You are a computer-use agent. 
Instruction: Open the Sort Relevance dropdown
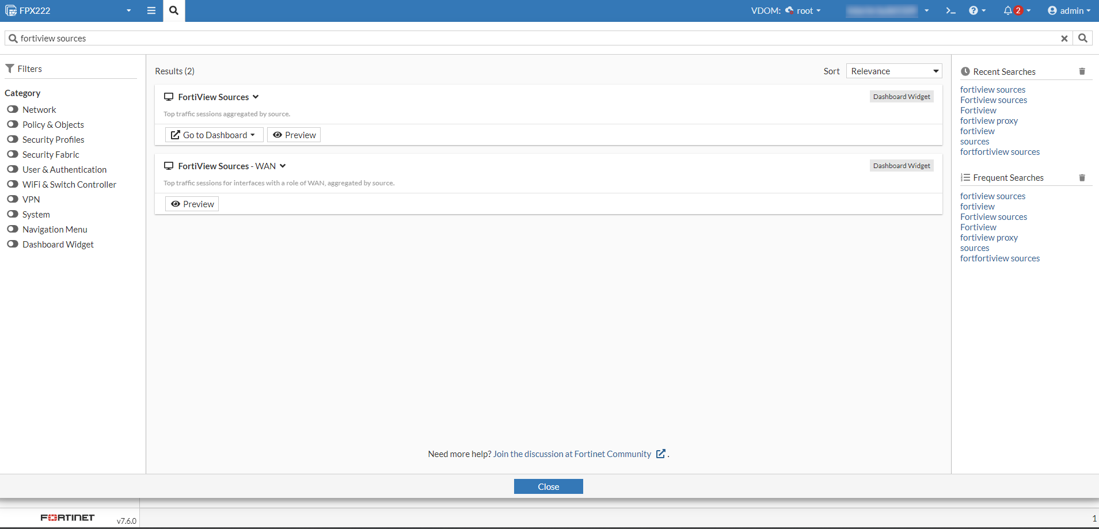tap(894, 71)
